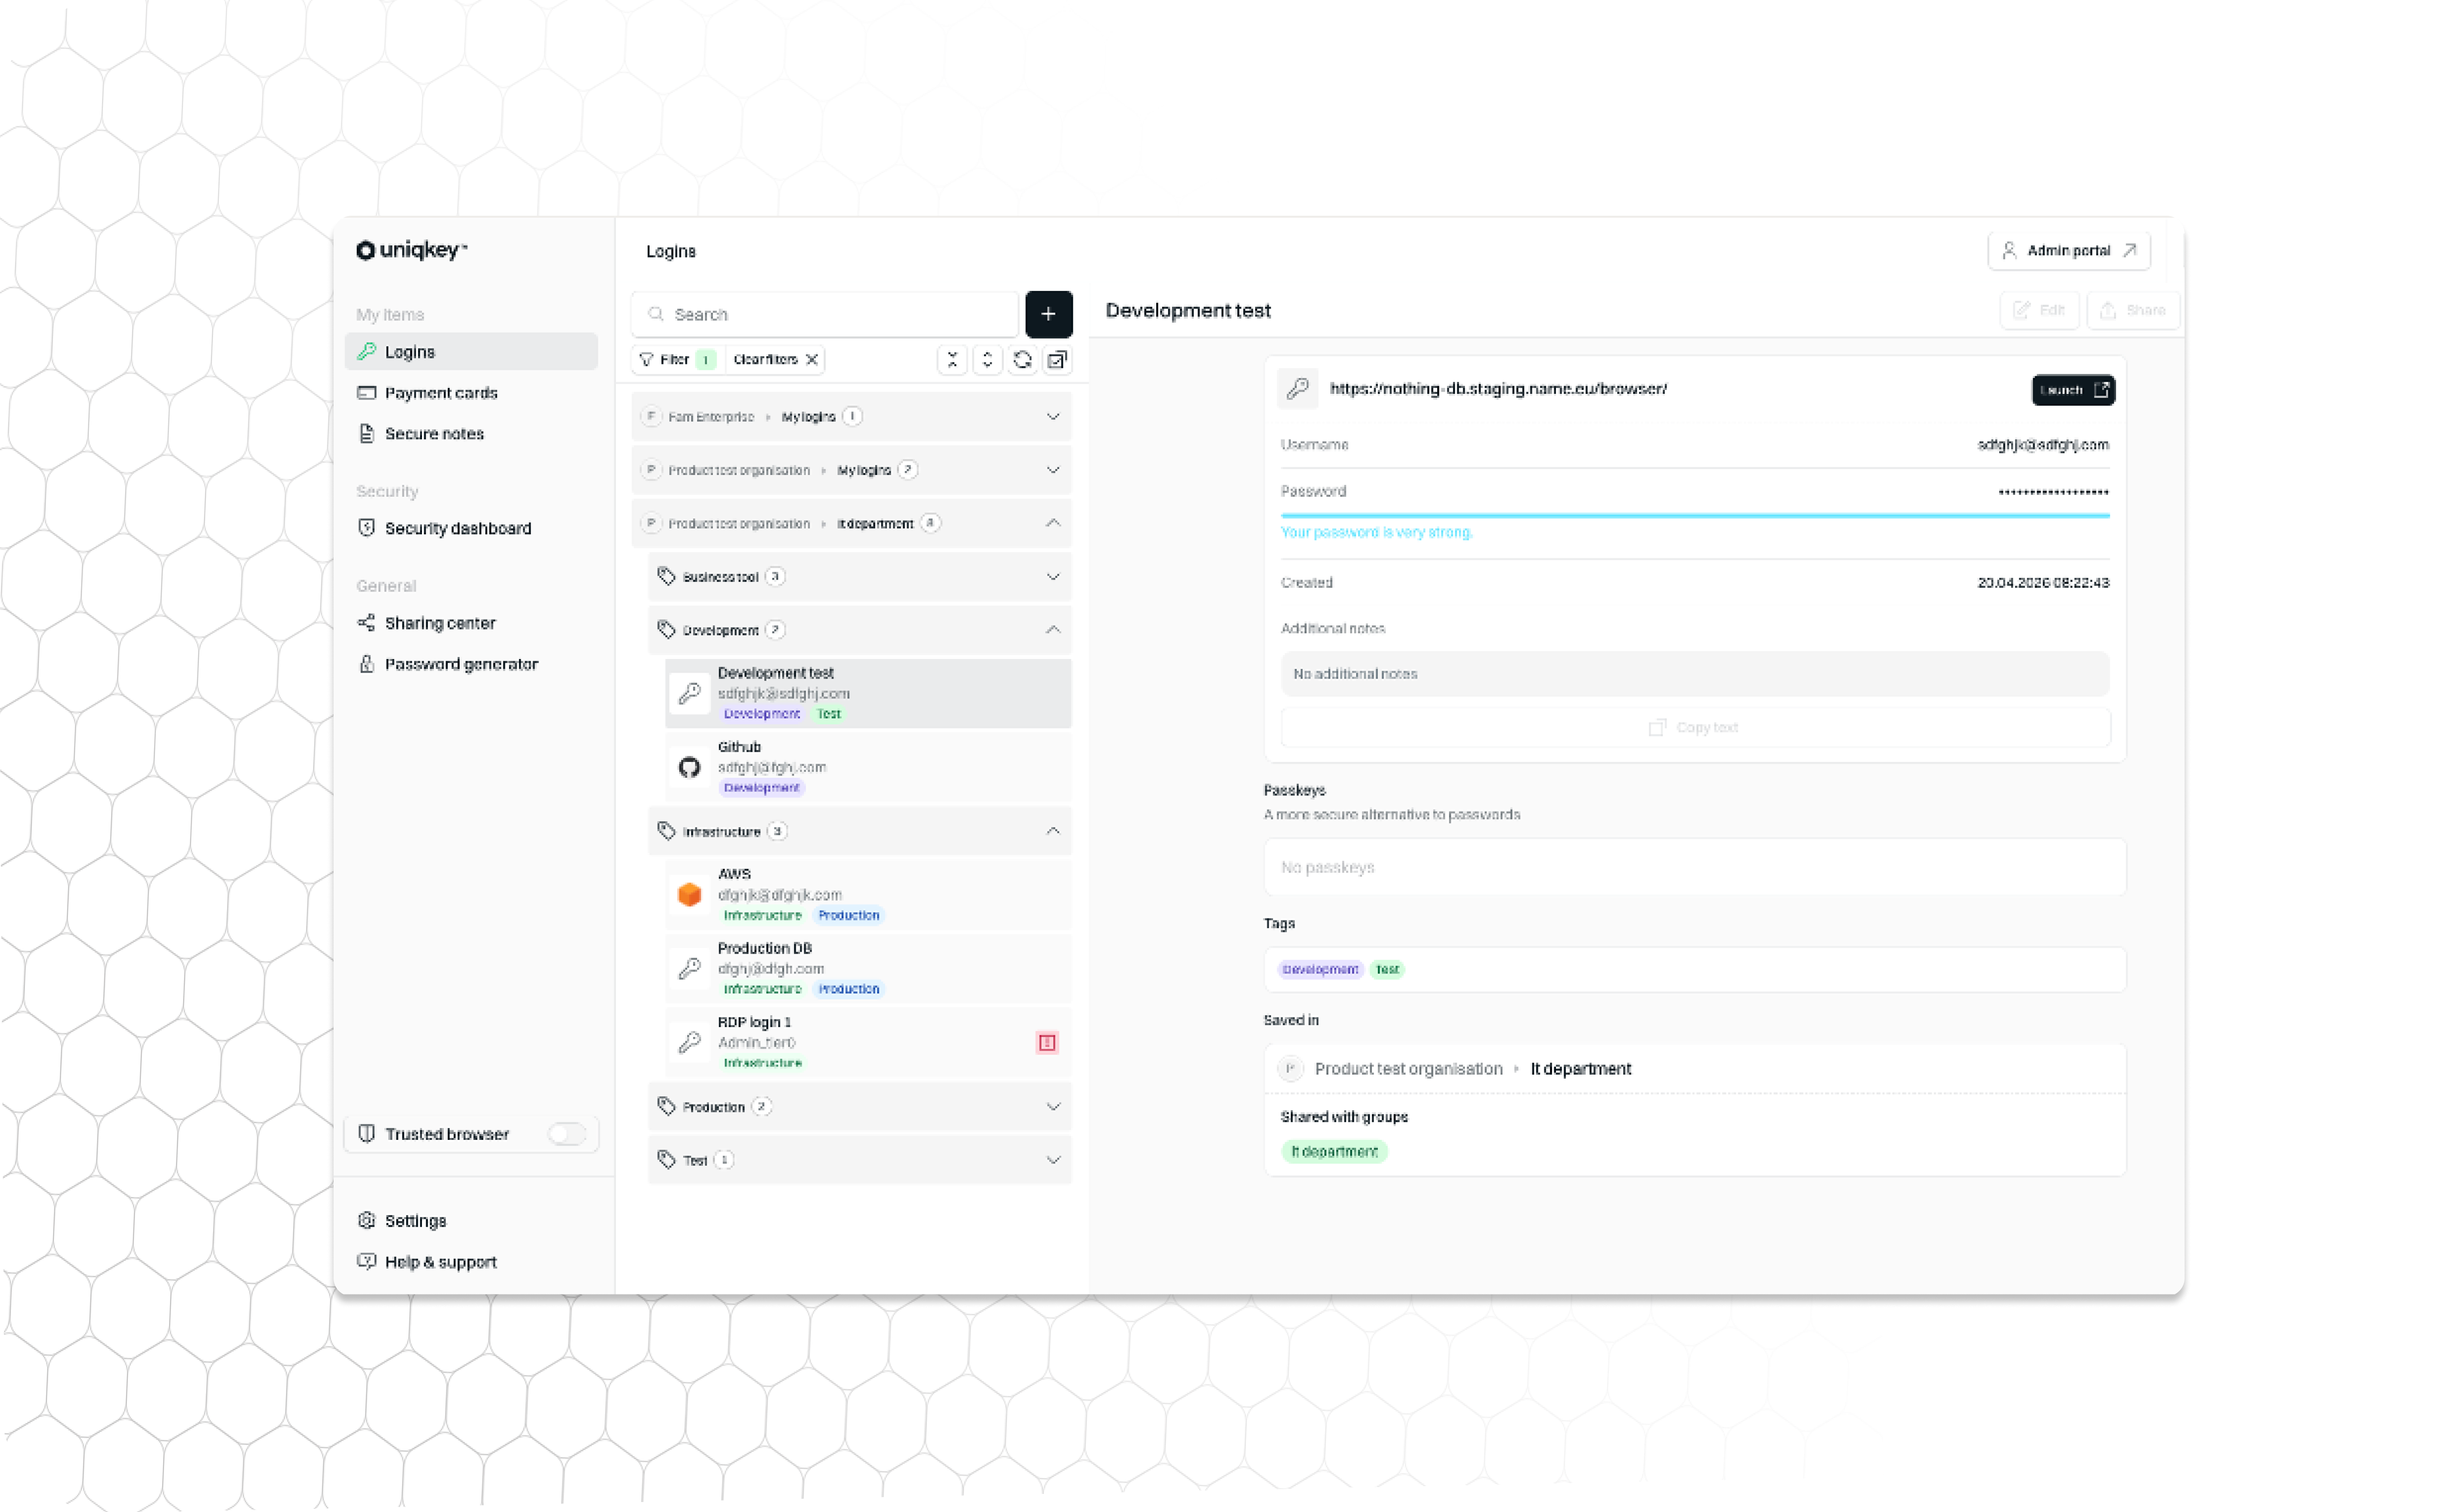Screen dimensions: 2462x1512
Task: Open the Admin portal
Action: click(x=2069, y=251)
